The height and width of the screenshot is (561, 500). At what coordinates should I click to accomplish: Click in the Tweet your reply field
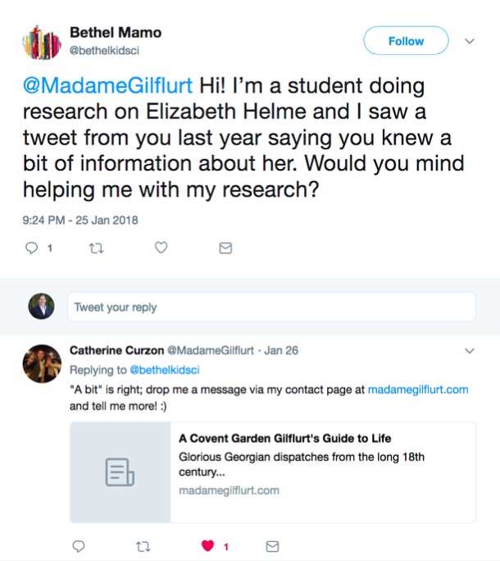pyautogui.click(x=270, y=307)
